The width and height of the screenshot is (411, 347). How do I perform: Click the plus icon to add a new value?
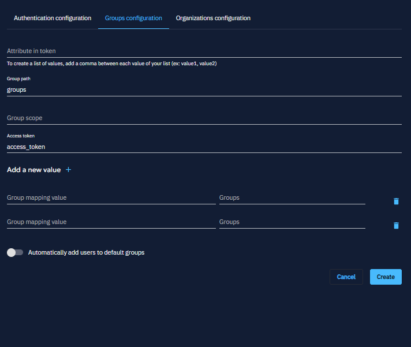pyautogui.click(x=68, y=170)
